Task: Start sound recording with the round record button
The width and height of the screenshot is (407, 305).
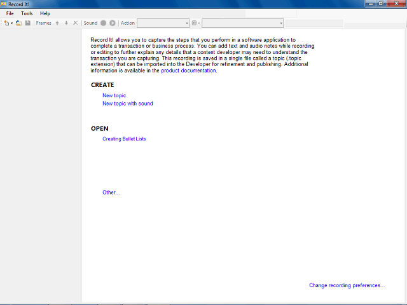Action: [103, 23]
